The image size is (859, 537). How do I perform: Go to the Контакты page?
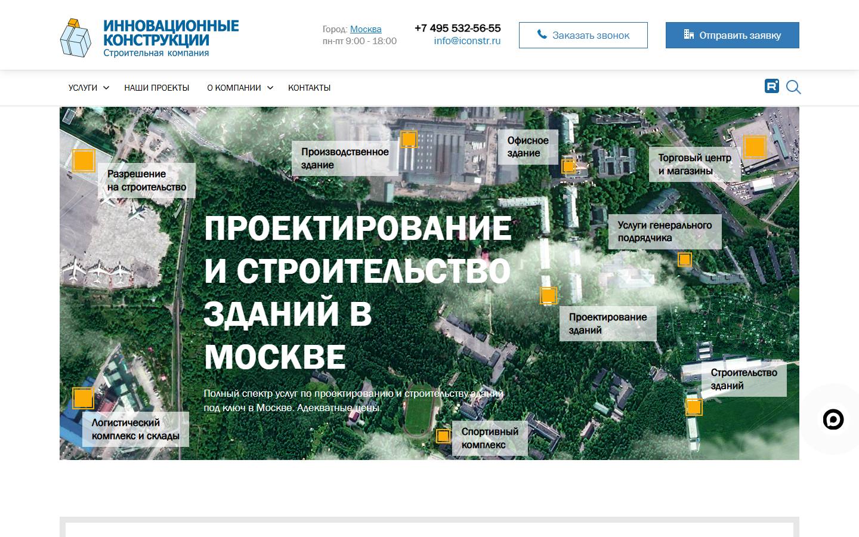(309, 88)
